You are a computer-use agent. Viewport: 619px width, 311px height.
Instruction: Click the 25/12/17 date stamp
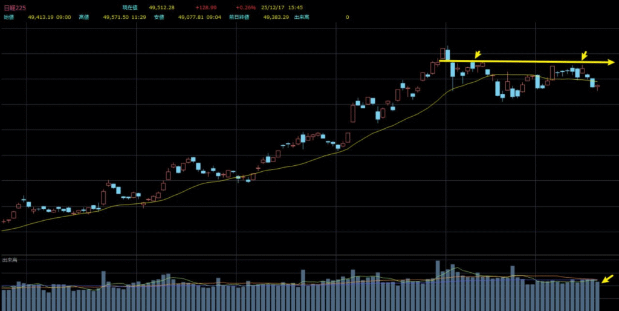click(x=271, y=7)
